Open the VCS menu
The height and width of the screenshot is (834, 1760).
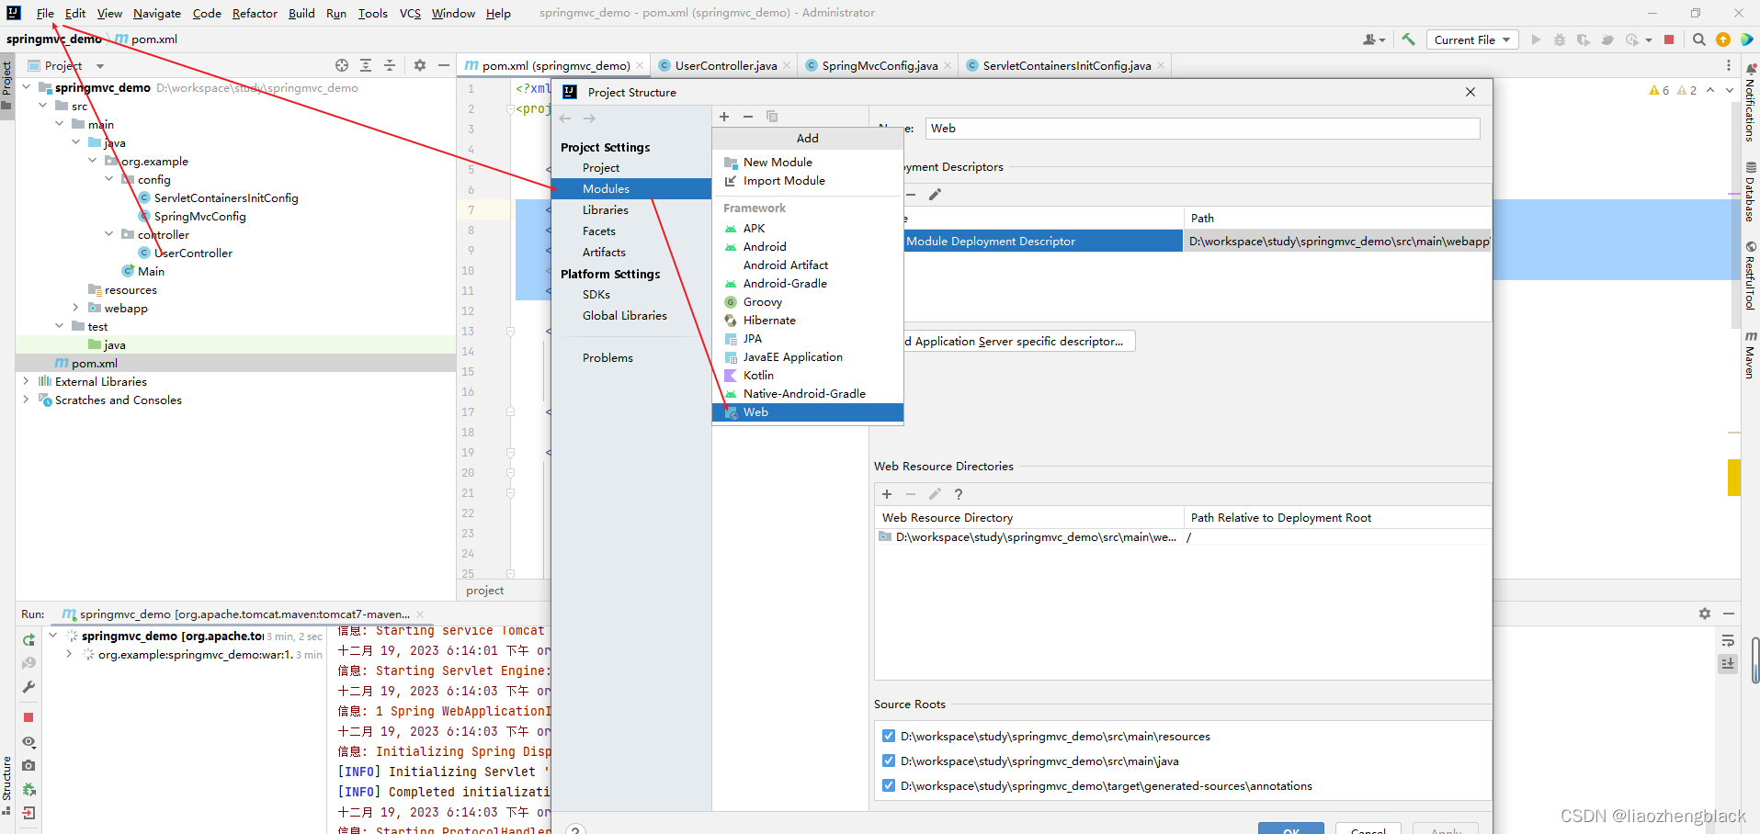click(410, 13)
